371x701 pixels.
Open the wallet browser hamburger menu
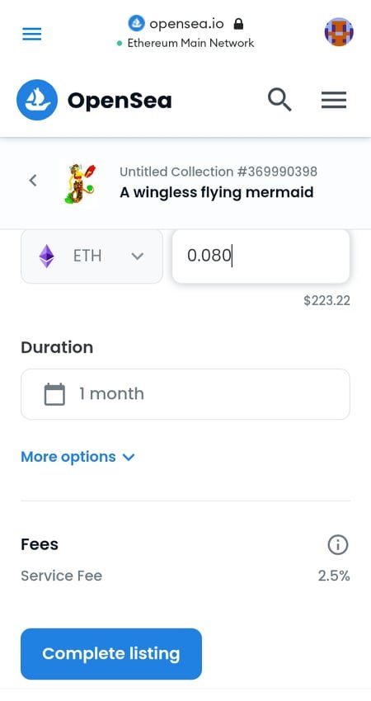tap(31, 34)
